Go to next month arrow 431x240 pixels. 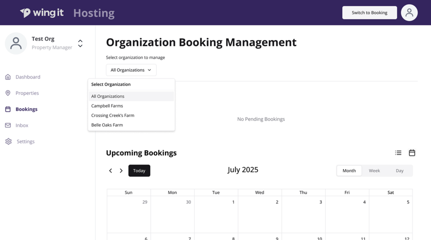(x=121, y=170)
